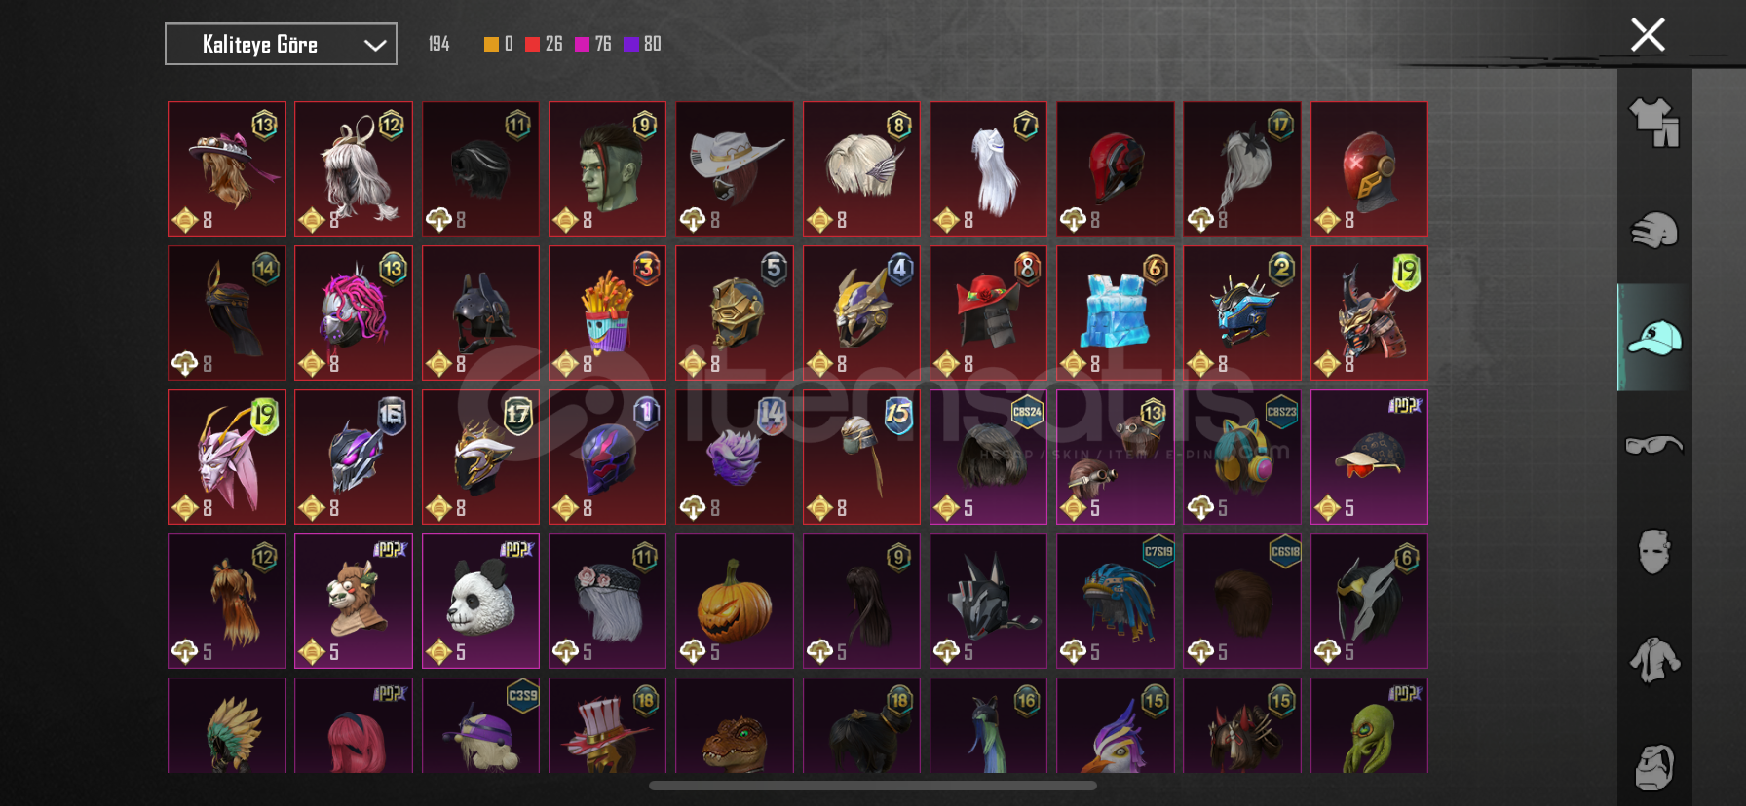Click the dropdown chevron arrow
Screen dimensions: 1746x806
click(375, 45)
